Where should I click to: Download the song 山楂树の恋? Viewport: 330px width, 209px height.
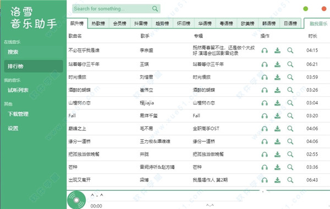pyautogui.click(x=277, y=103)
